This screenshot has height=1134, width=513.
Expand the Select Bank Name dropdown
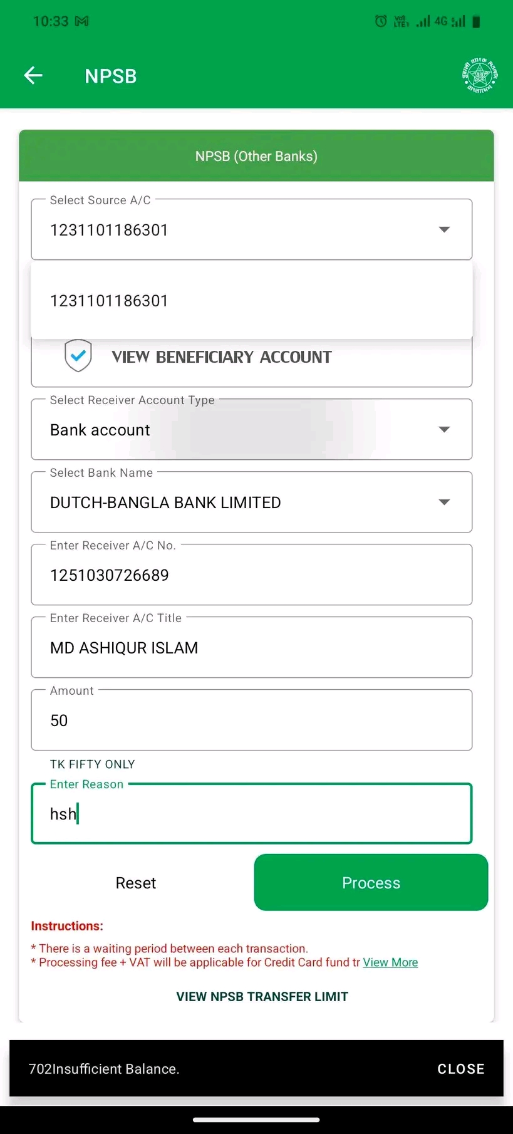point(252,502)
